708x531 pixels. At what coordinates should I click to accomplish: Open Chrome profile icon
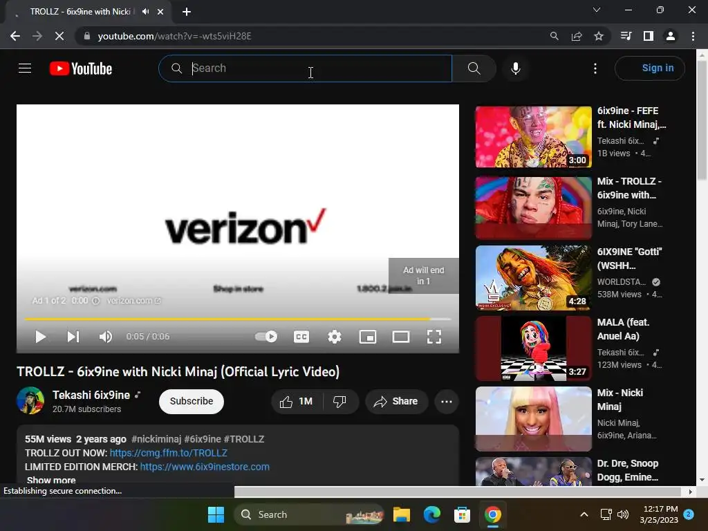click(671, 36)
